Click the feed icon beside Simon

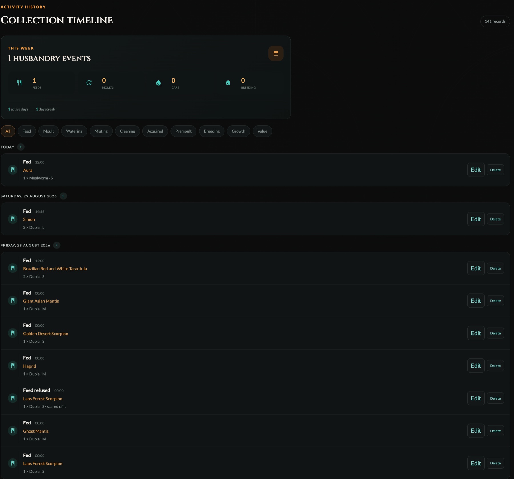coord(13,219)
